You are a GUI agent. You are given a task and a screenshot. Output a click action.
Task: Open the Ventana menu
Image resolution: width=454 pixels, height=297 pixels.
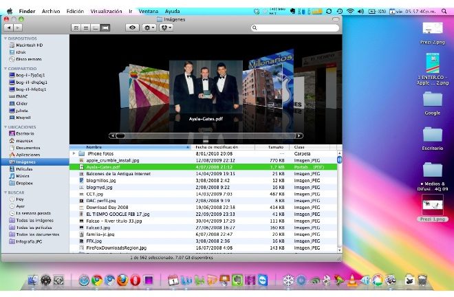(x=149, y=11)
